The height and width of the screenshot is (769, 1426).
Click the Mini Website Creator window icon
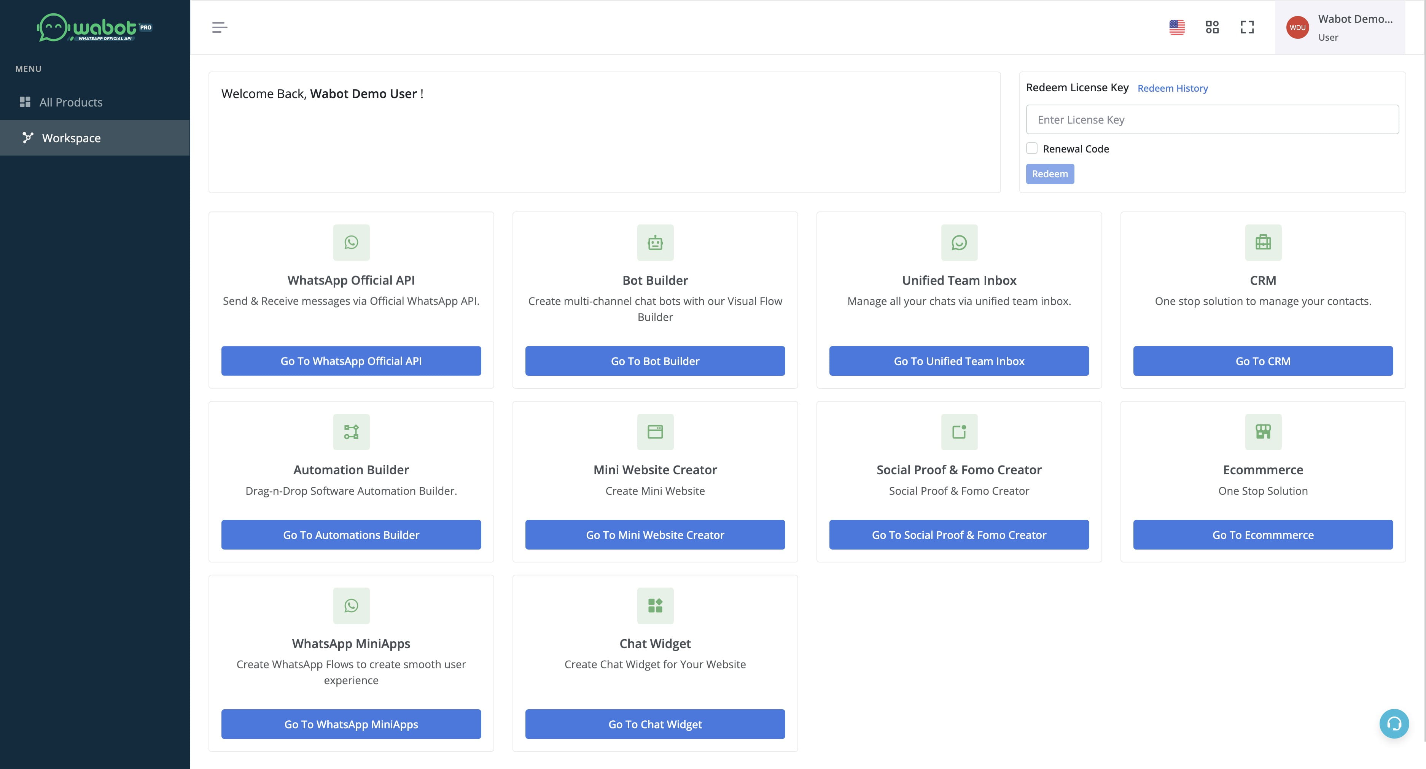coord(655,432)
